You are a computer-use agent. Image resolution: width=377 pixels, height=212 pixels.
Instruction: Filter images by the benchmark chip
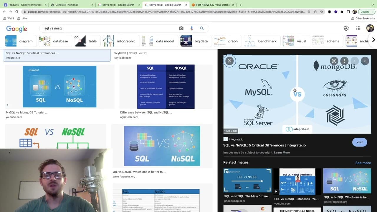(262, 41)
